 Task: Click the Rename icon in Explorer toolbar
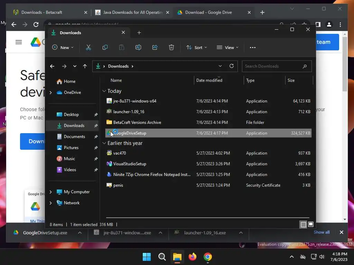click(x=138, y=47)
